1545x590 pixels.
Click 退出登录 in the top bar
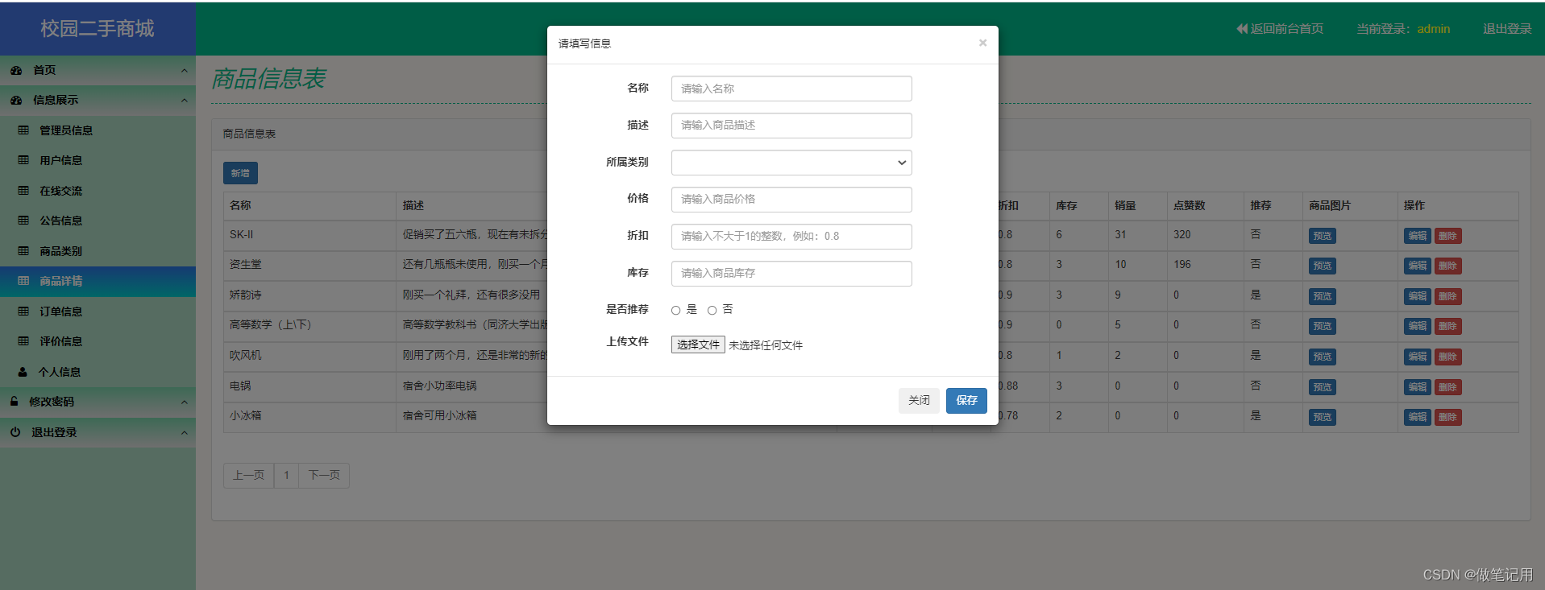pyautogui.click(x=1507, y=29)
